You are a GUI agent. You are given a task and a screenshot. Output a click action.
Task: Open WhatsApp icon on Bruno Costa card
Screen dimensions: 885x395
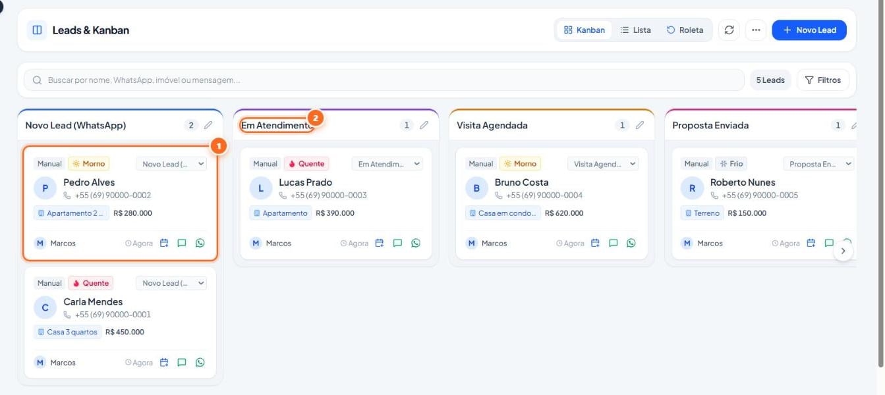point(631,243)
